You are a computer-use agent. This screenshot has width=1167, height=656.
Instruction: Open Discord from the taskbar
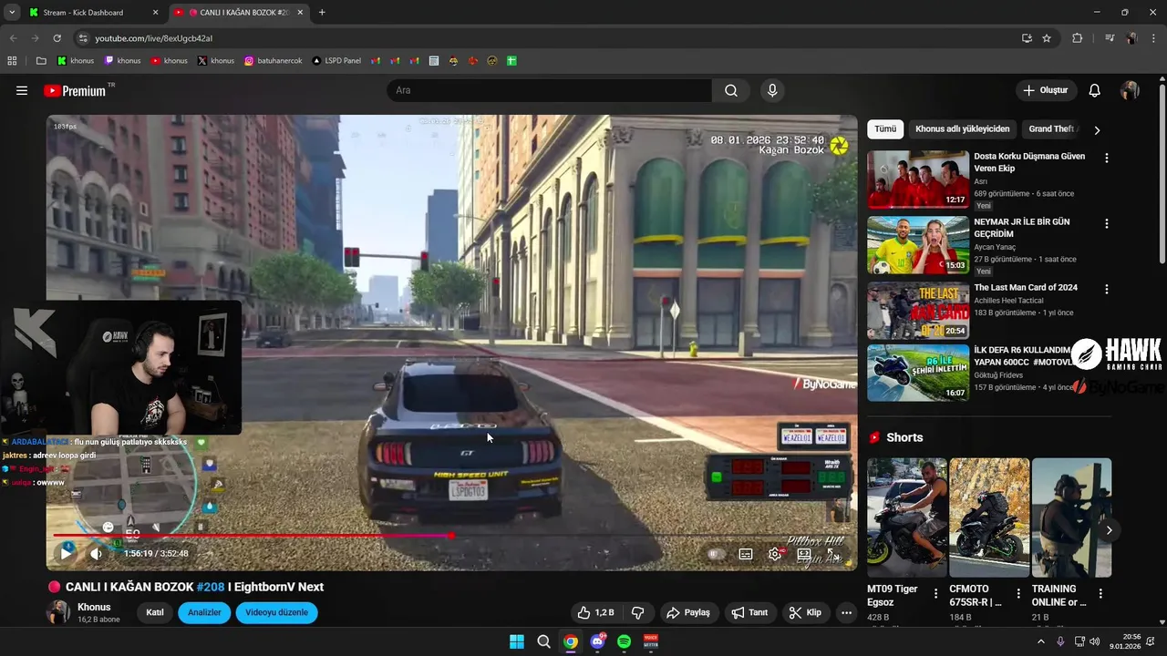tap(597, 641)
